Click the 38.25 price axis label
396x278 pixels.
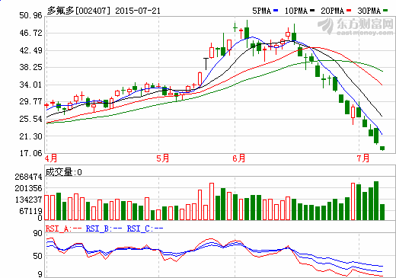(x=30, y=67)
